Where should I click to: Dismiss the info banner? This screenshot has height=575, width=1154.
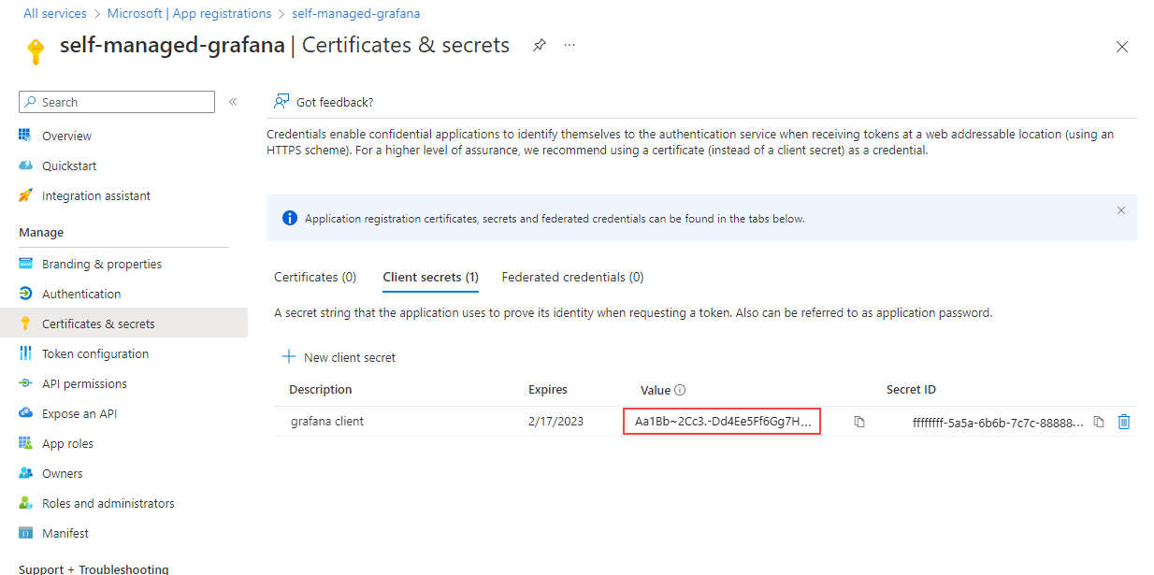point(1121,210)
